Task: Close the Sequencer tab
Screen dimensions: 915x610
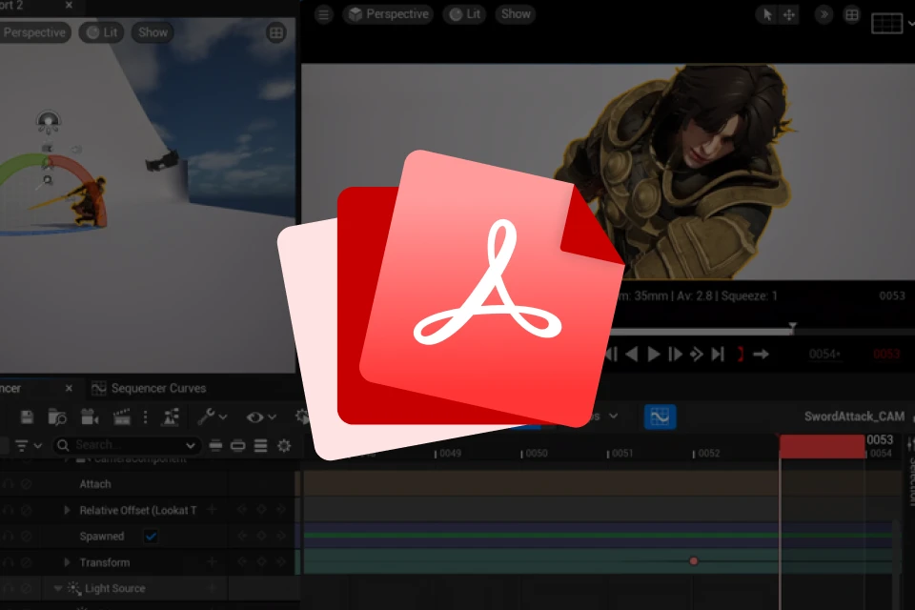Action: point(69,388)
